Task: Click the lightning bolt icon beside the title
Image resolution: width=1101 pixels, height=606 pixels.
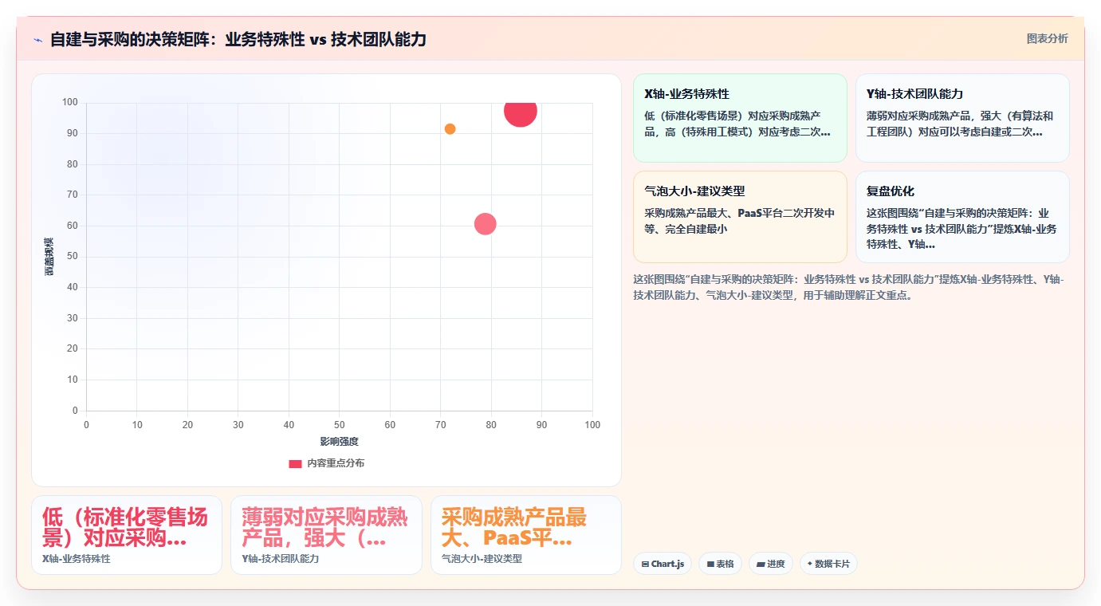Action: (37, 40)
